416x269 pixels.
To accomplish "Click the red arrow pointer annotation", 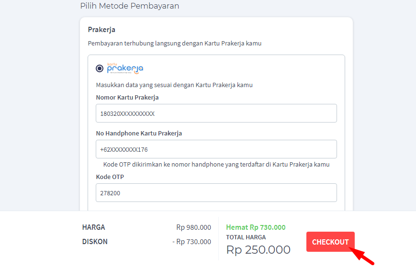I will click(x=363, y=256).
